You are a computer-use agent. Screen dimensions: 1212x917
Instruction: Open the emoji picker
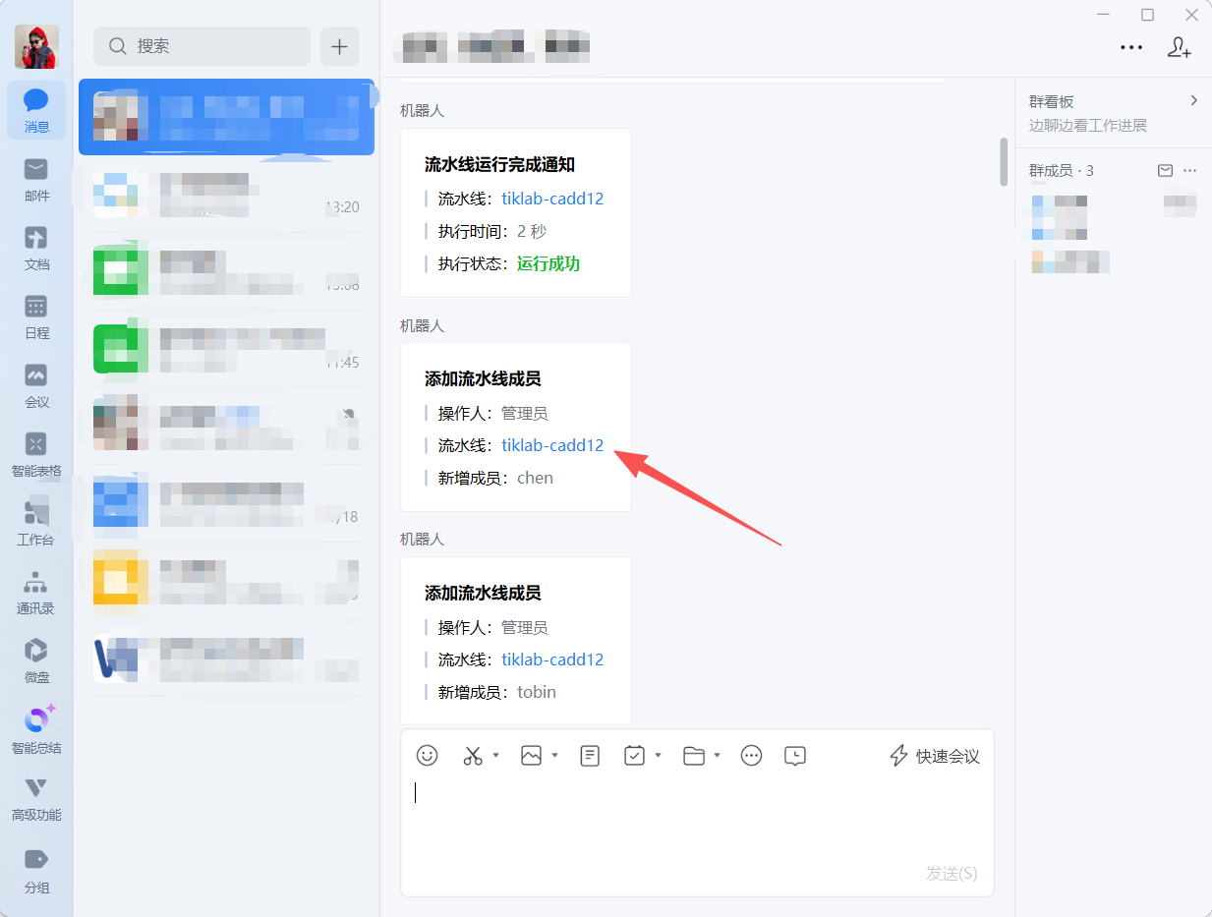click(x=427, y=755)
